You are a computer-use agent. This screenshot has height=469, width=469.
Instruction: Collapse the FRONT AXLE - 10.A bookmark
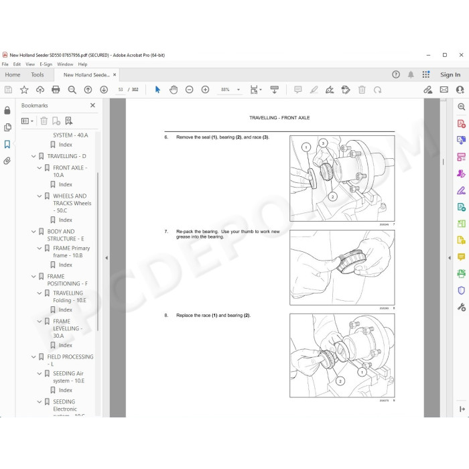(x=39, y=167)
